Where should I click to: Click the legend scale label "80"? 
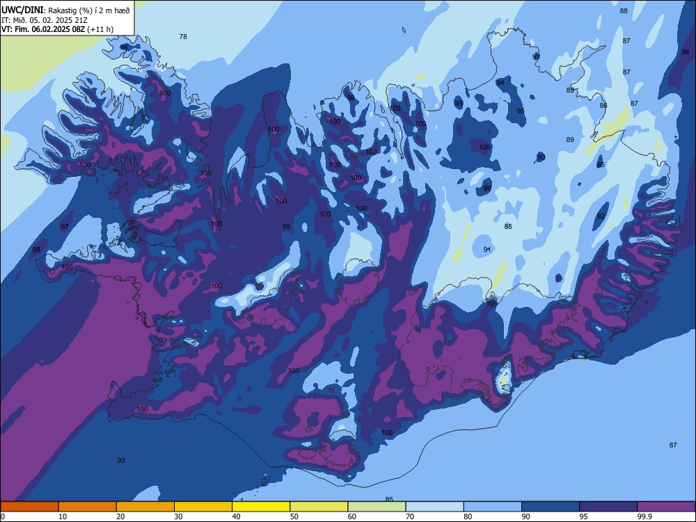pos(468,516)
